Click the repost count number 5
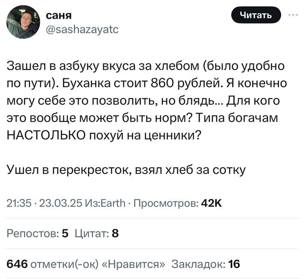This screenshot has height=279, width=306. point(66,234)
